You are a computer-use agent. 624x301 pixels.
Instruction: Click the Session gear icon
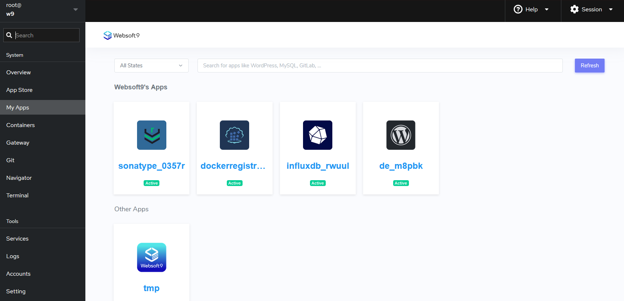(574, 10)
